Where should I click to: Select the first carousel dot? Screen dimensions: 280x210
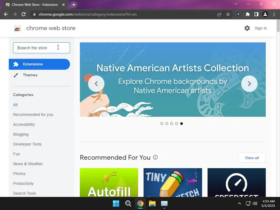click(162, 124)
